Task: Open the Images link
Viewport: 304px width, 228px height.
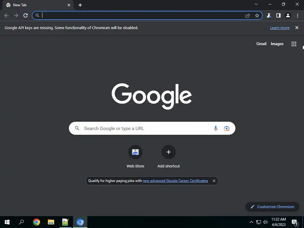Action: [277, 44]
